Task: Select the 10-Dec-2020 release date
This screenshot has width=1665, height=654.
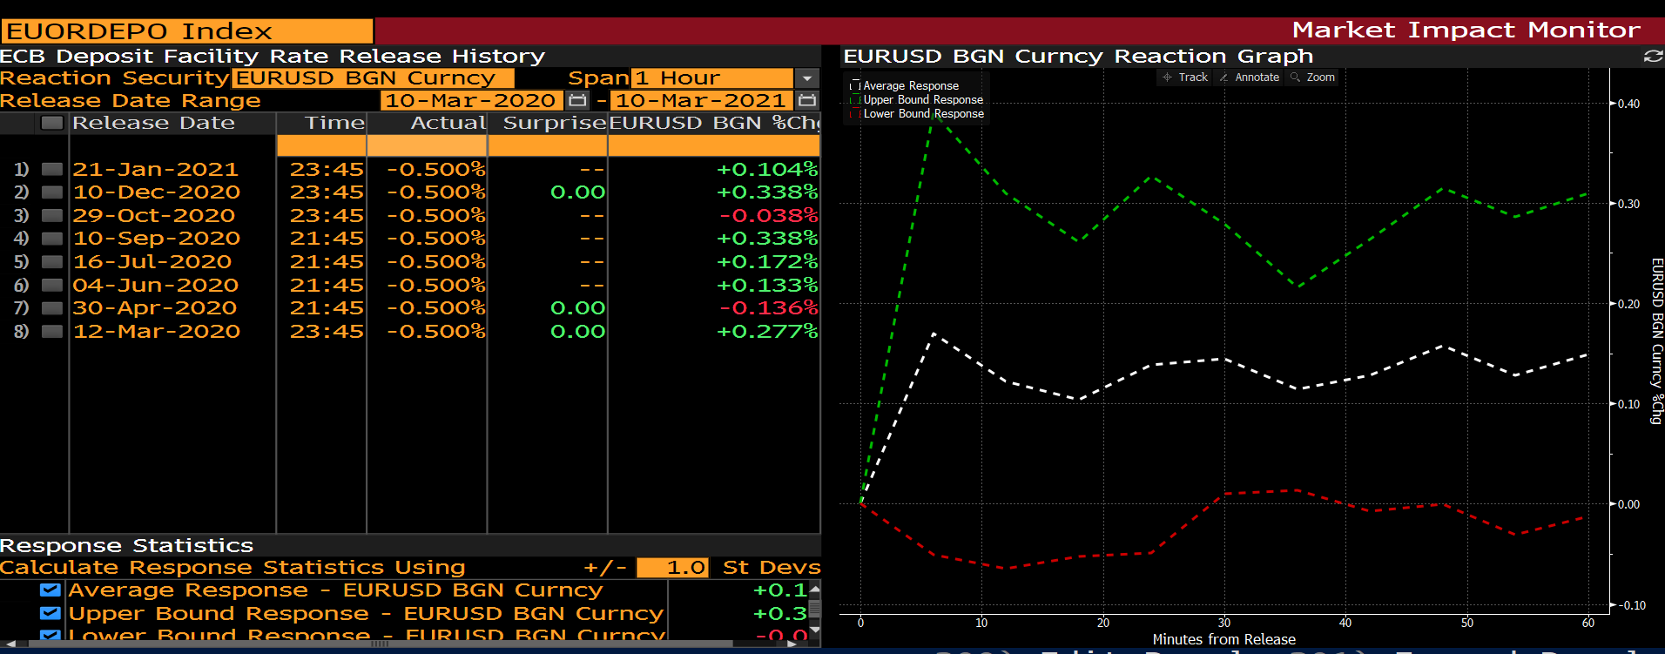Action: (156, 192)
